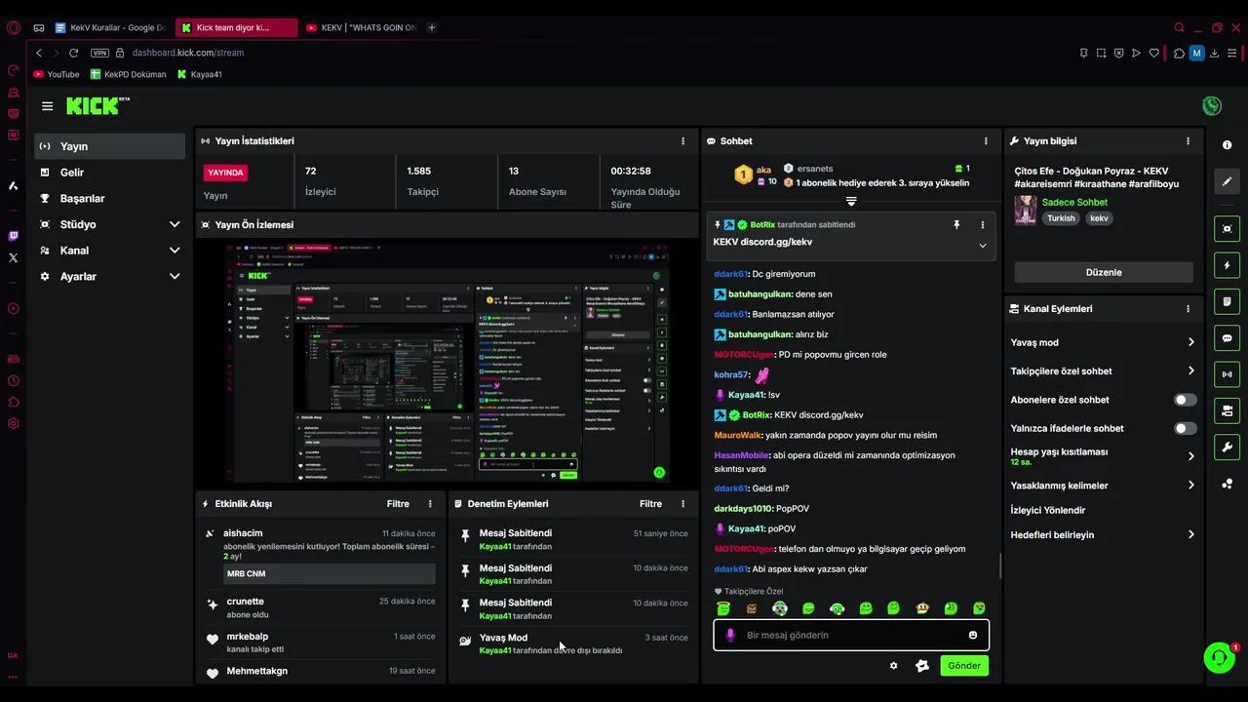Open the user profile avatar menu
The width and height of the screenshot is (1248, 702).
[x=1212, y=105]
